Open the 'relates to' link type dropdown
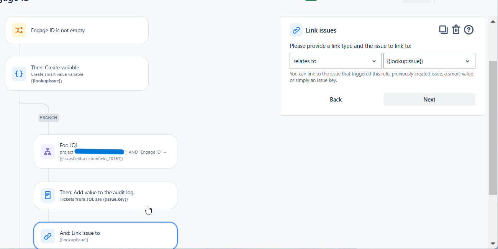Viewport: 498px width, 249px height. (x=335, y=61)
